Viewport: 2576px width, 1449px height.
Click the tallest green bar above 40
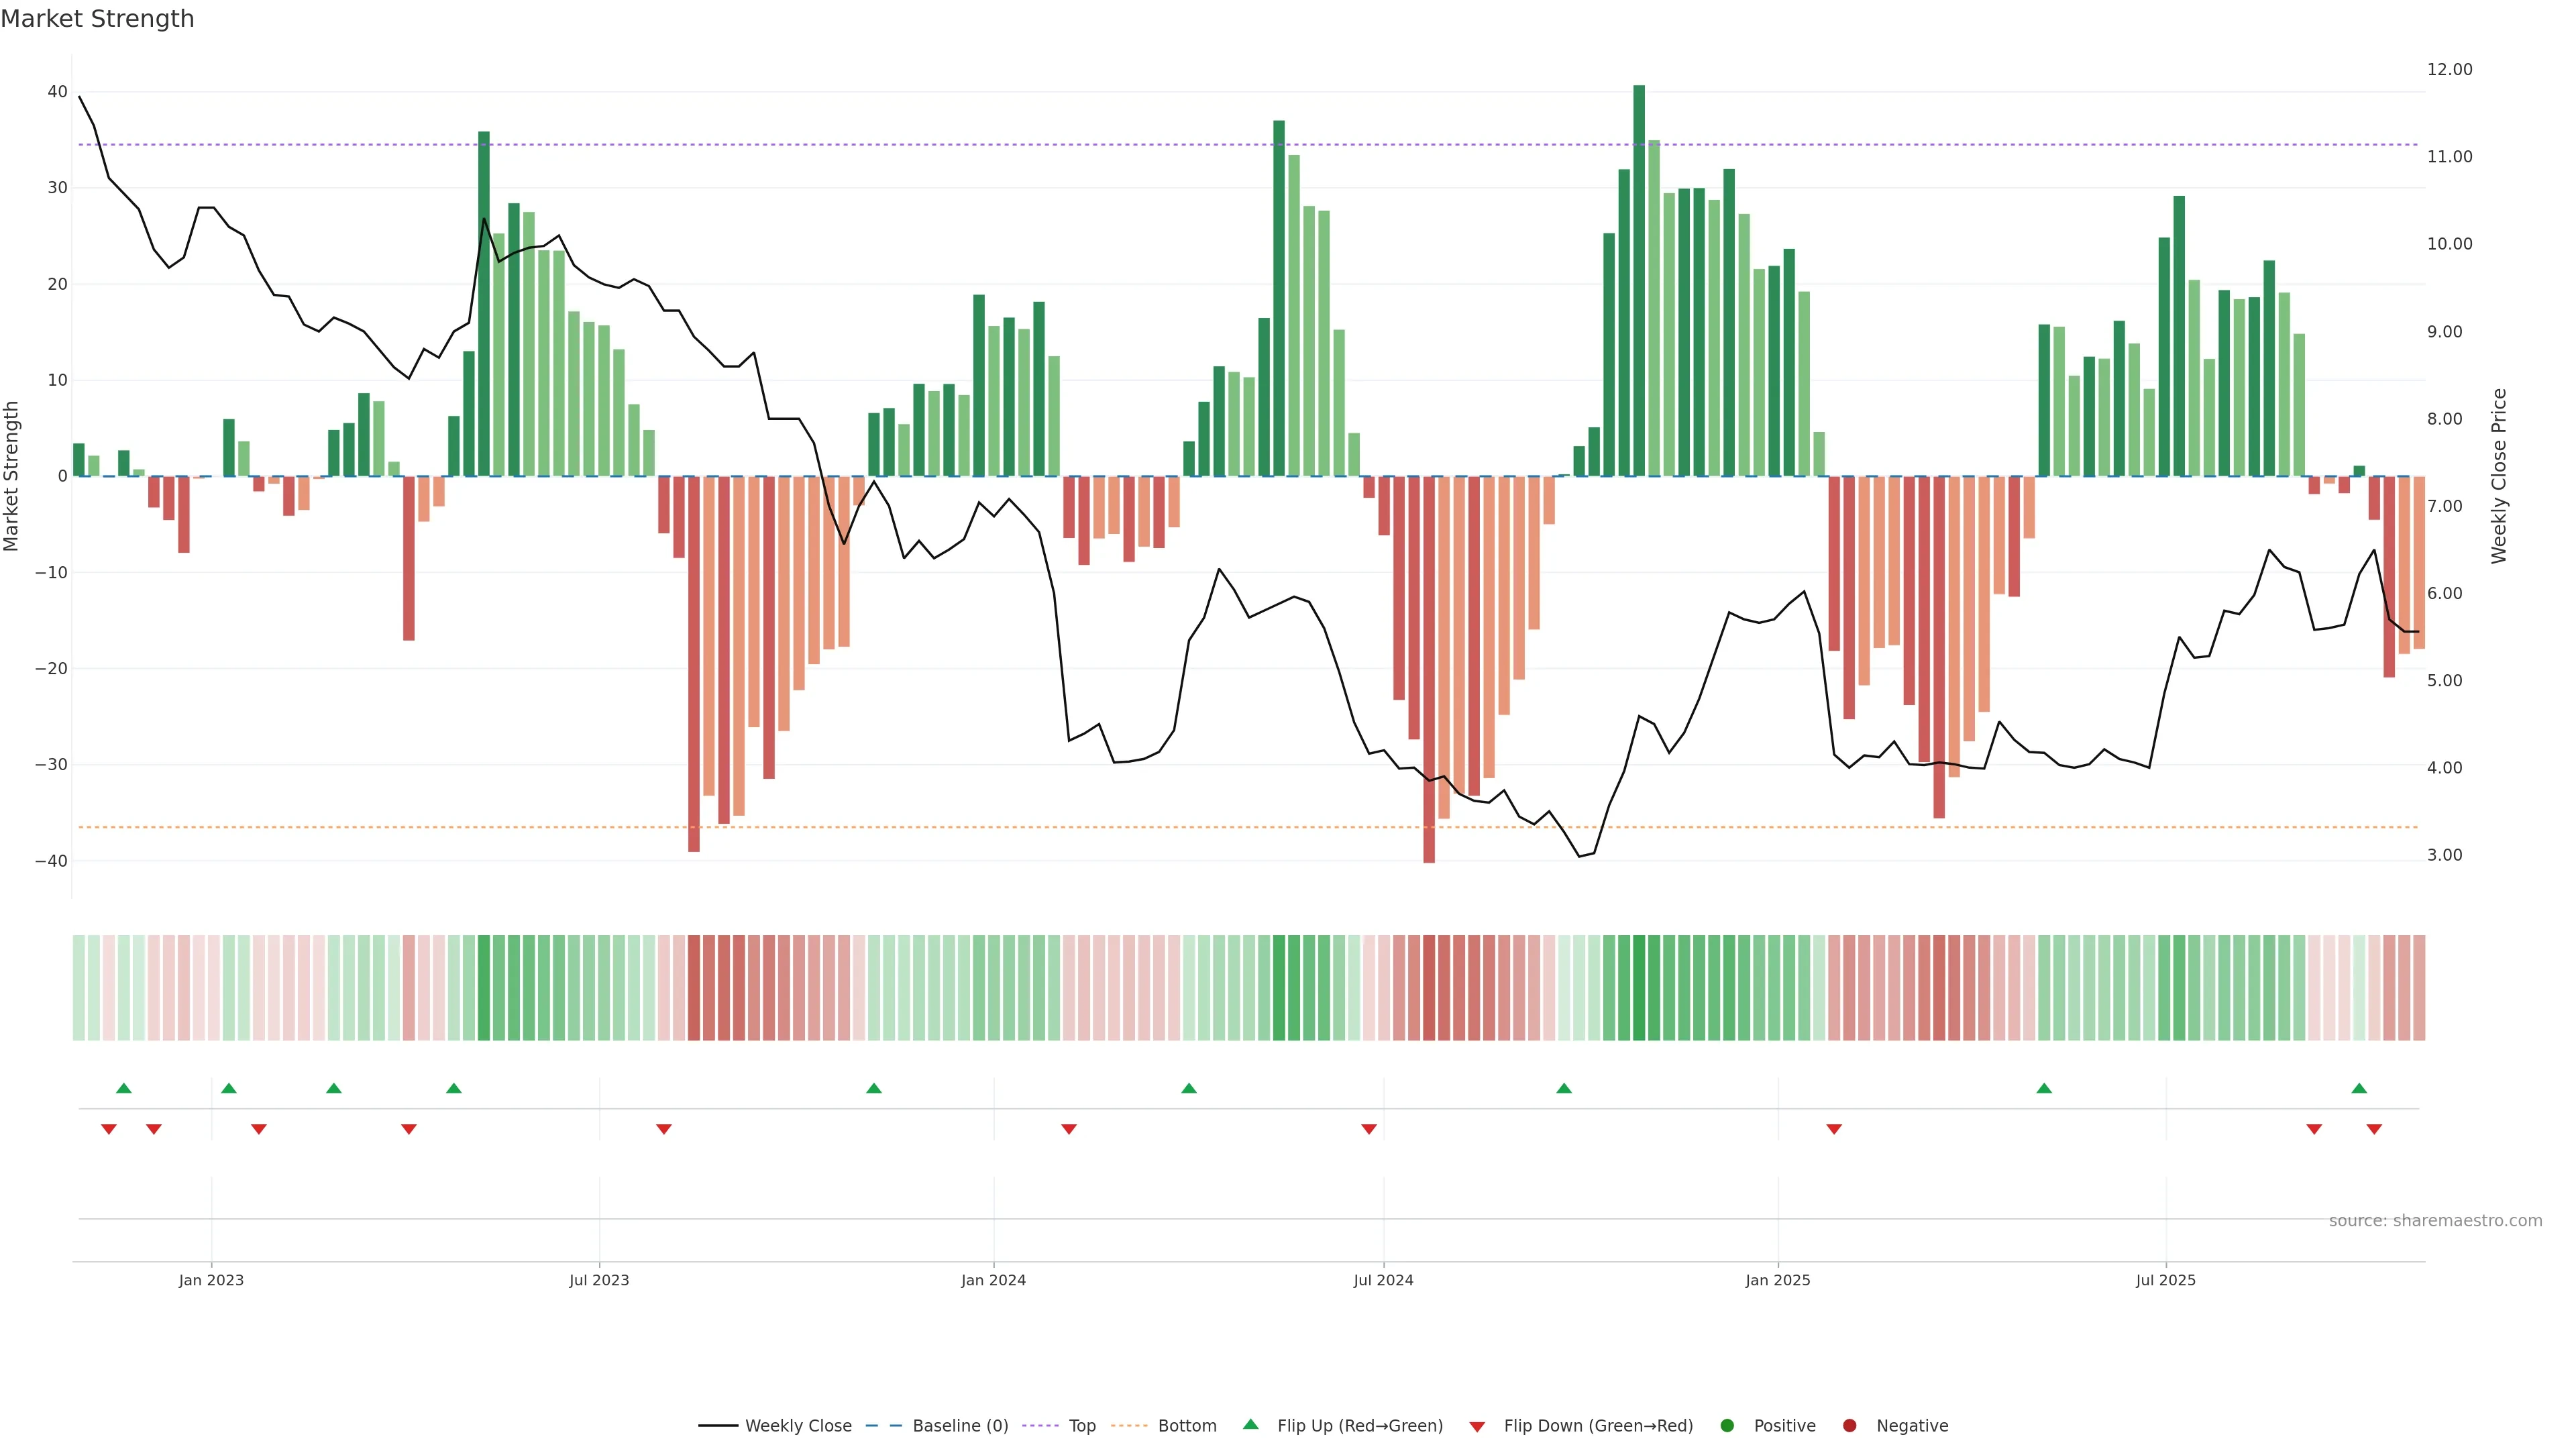[1639, 280]
